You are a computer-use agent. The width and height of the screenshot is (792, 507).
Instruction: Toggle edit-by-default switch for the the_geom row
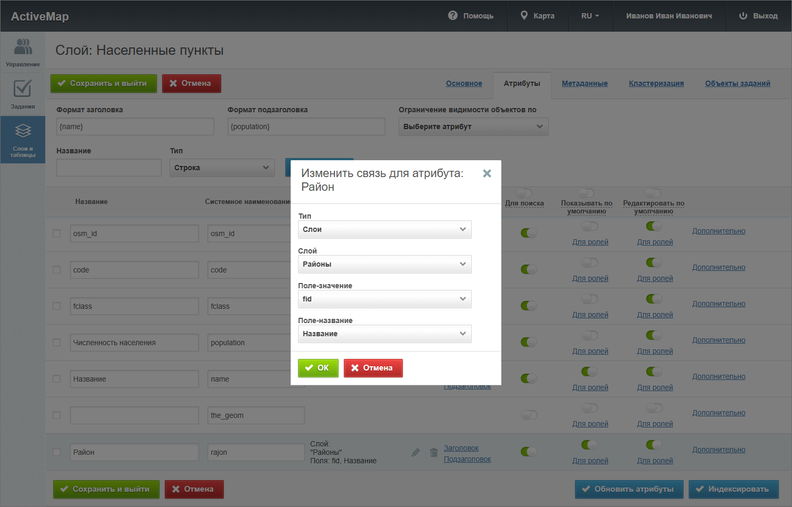(x=654, y=408)
